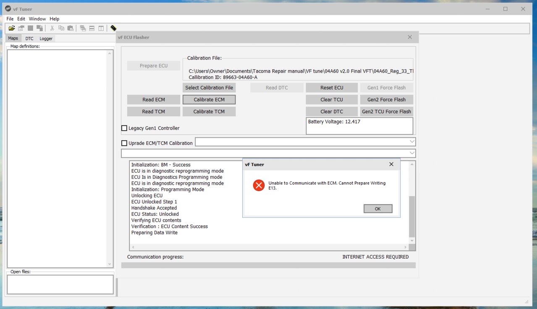Click the Paste clipboard toolbar icon

pos(71,28)
